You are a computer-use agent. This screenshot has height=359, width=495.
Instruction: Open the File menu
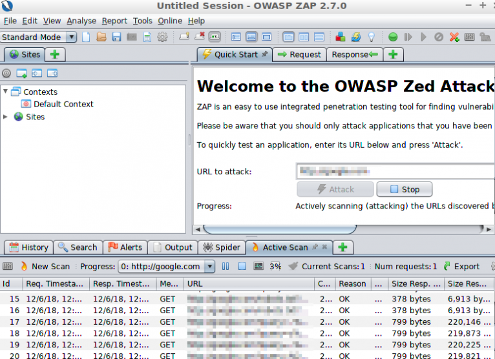(10, 21)
